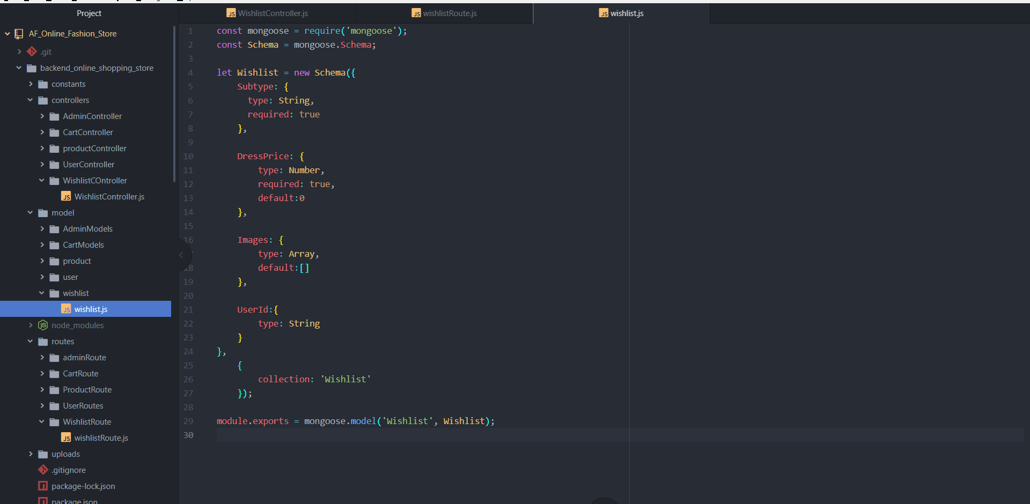
Task: Click the package-lock.json file icon
Action: point(43,486)
